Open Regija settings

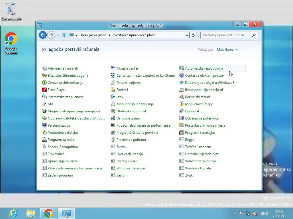(x=189, y=140)
